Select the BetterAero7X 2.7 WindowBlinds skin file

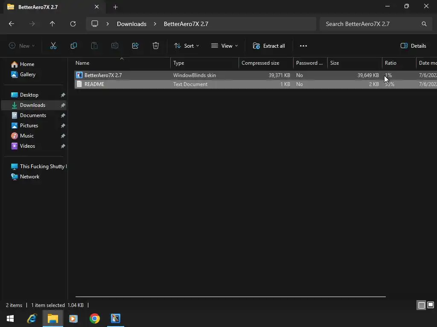pyautogui.click(x=256, y=75)
